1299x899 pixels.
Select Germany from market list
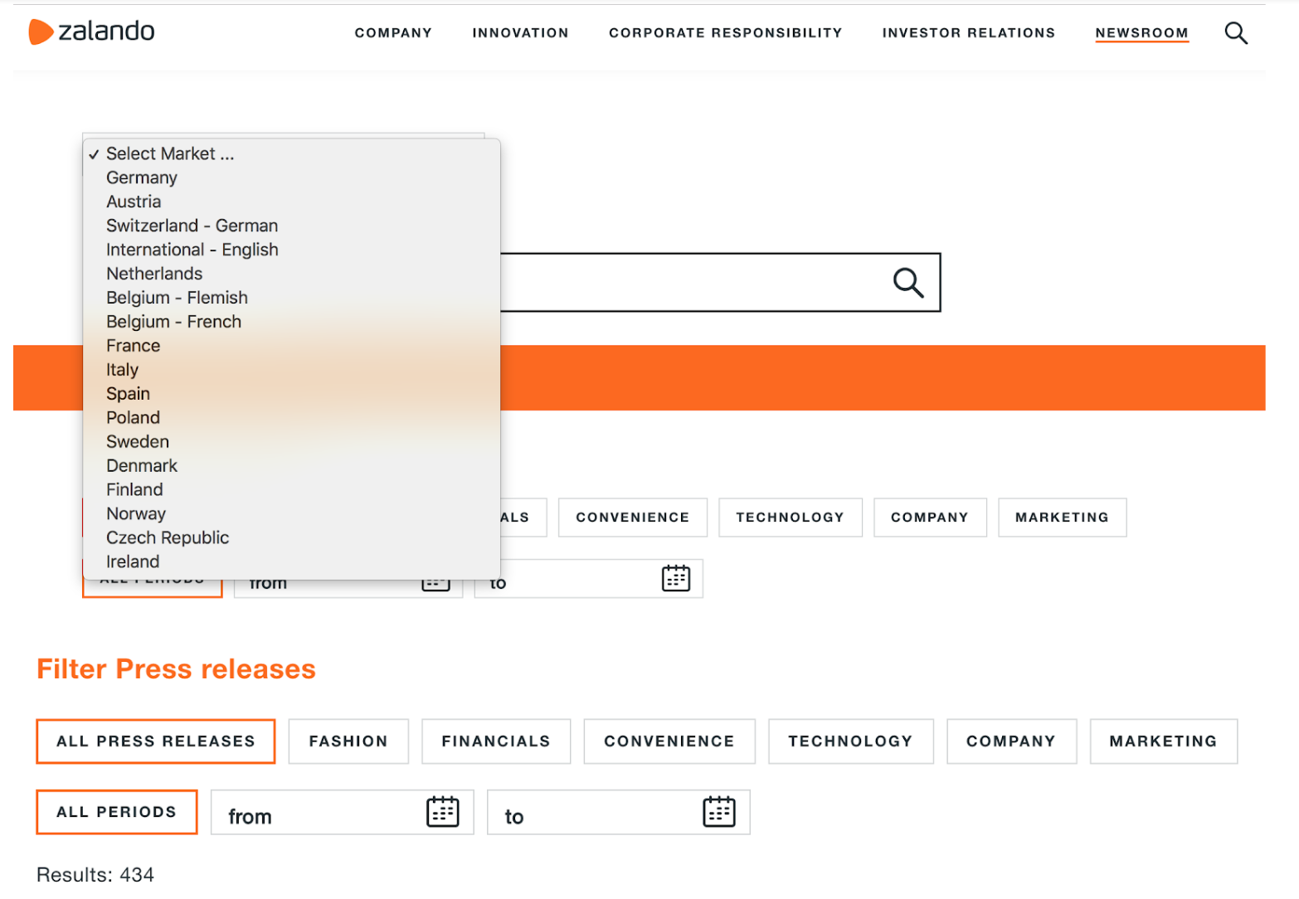[292, 177]
